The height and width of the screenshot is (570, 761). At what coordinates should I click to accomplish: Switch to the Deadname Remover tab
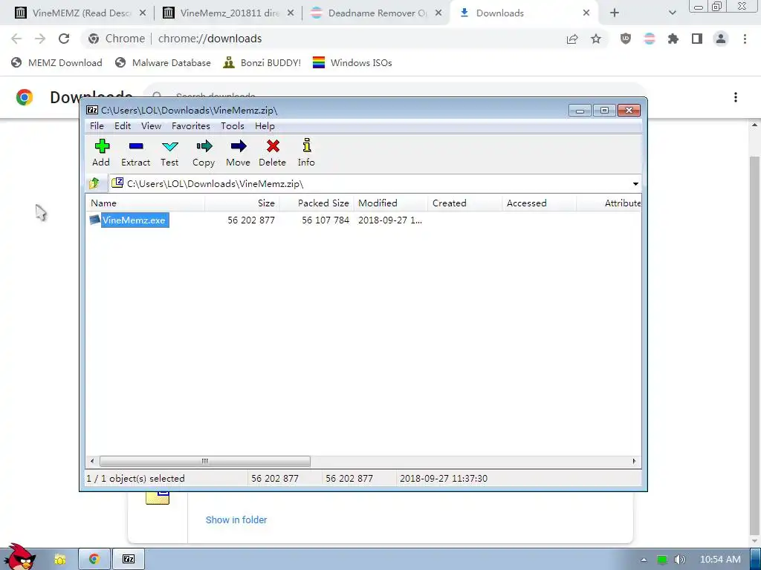pyautogui.click(x=376, y=13)
